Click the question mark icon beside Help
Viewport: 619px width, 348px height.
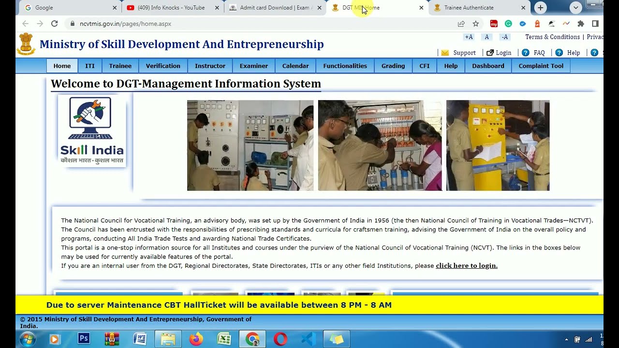point(559,53)
